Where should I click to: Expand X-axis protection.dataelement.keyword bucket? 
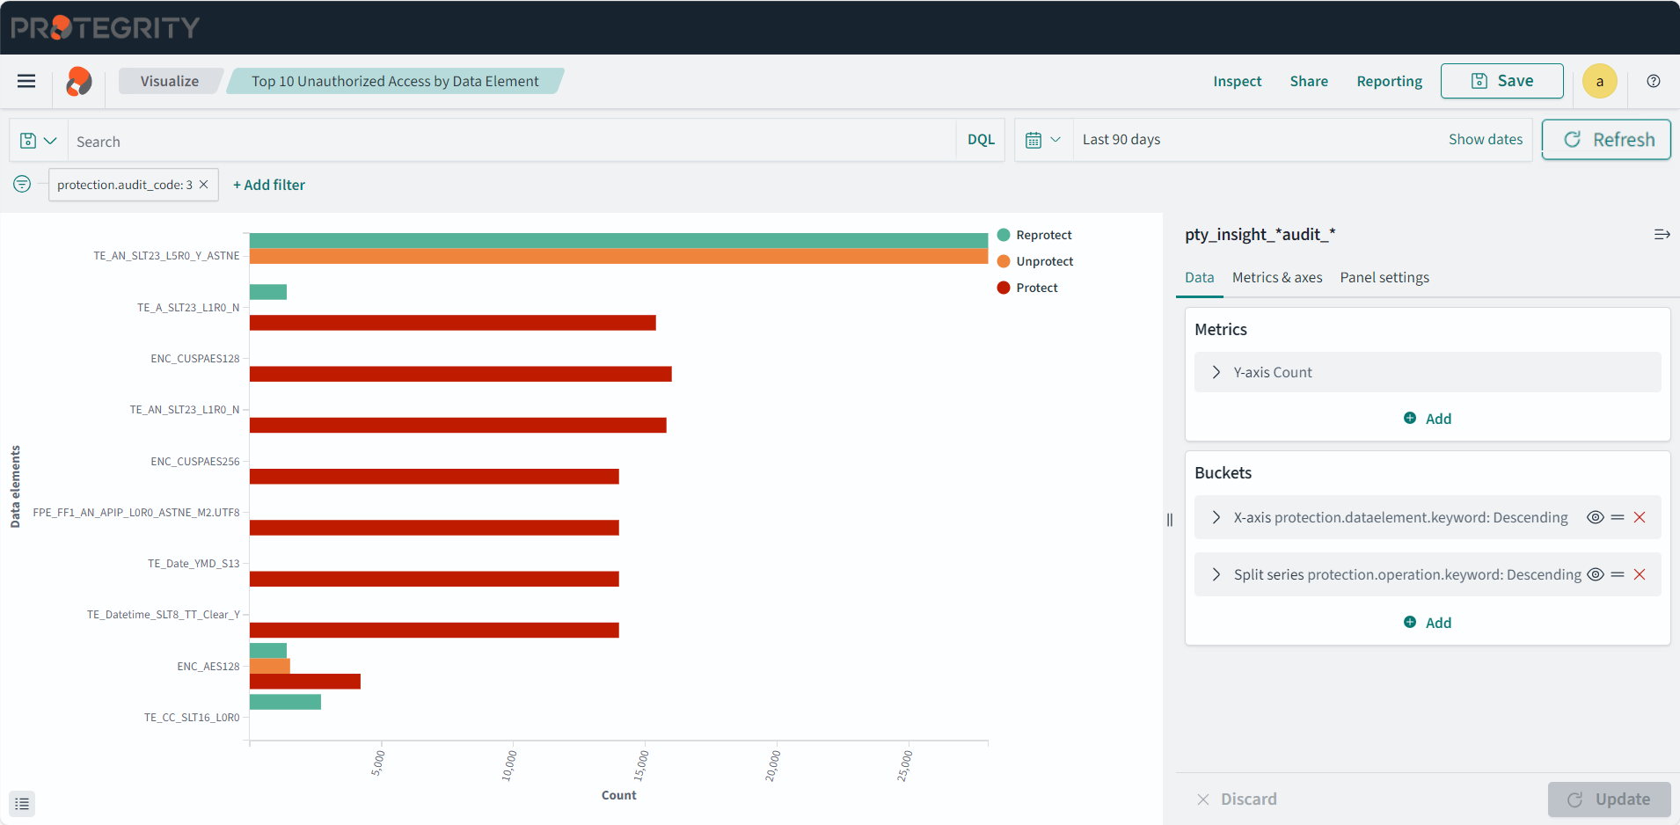(x=1216, y=517)
